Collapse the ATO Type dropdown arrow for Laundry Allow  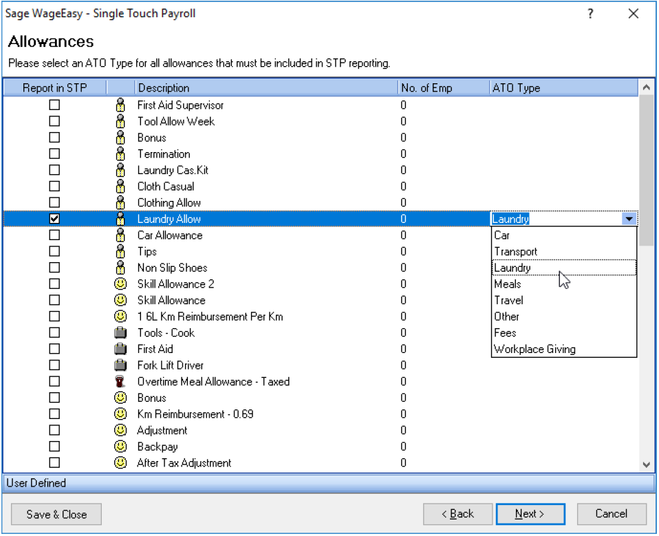tap(629, 219)
